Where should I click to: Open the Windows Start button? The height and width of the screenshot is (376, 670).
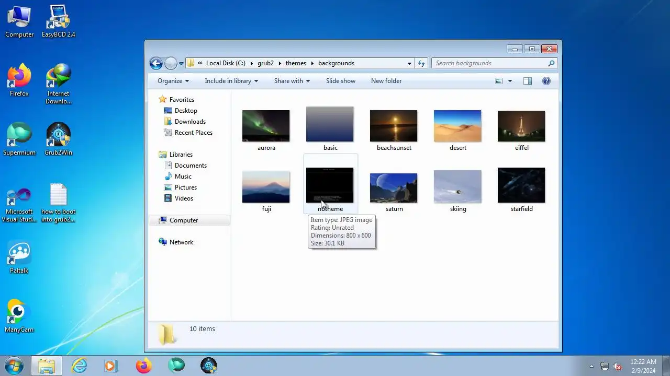(15, 366)
